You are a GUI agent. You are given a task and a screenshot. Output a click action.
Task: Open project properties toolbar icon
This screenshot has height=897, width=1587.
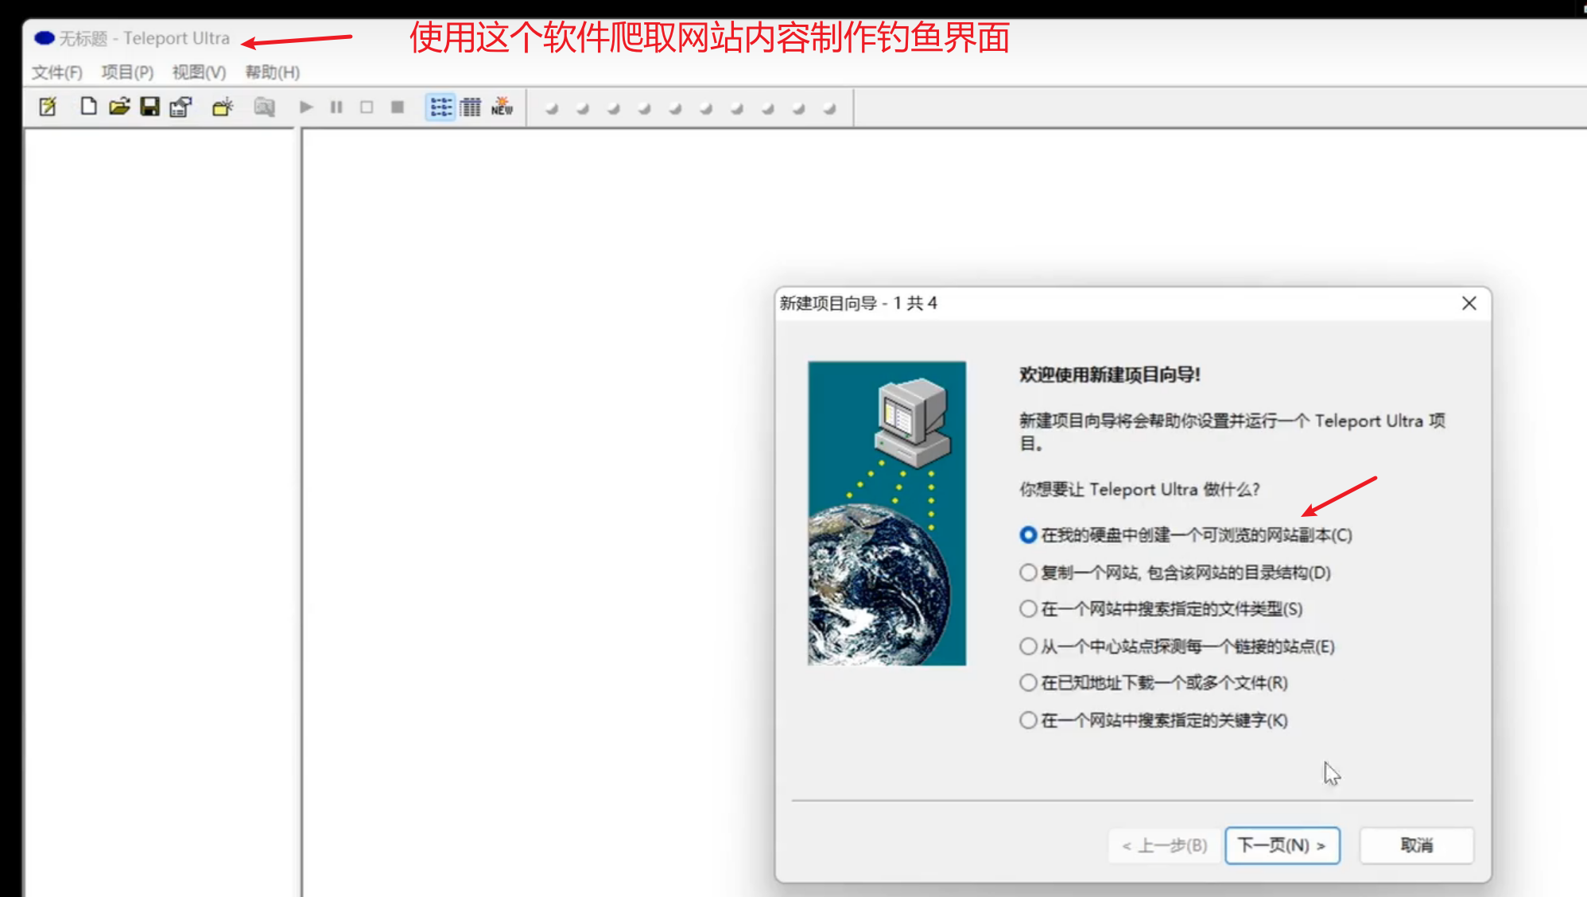click(179, 107)
